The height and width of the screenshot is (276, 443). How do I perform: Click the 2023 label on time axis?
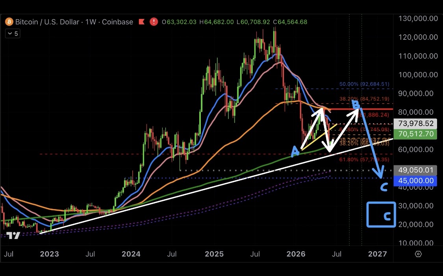click(50, 254)
